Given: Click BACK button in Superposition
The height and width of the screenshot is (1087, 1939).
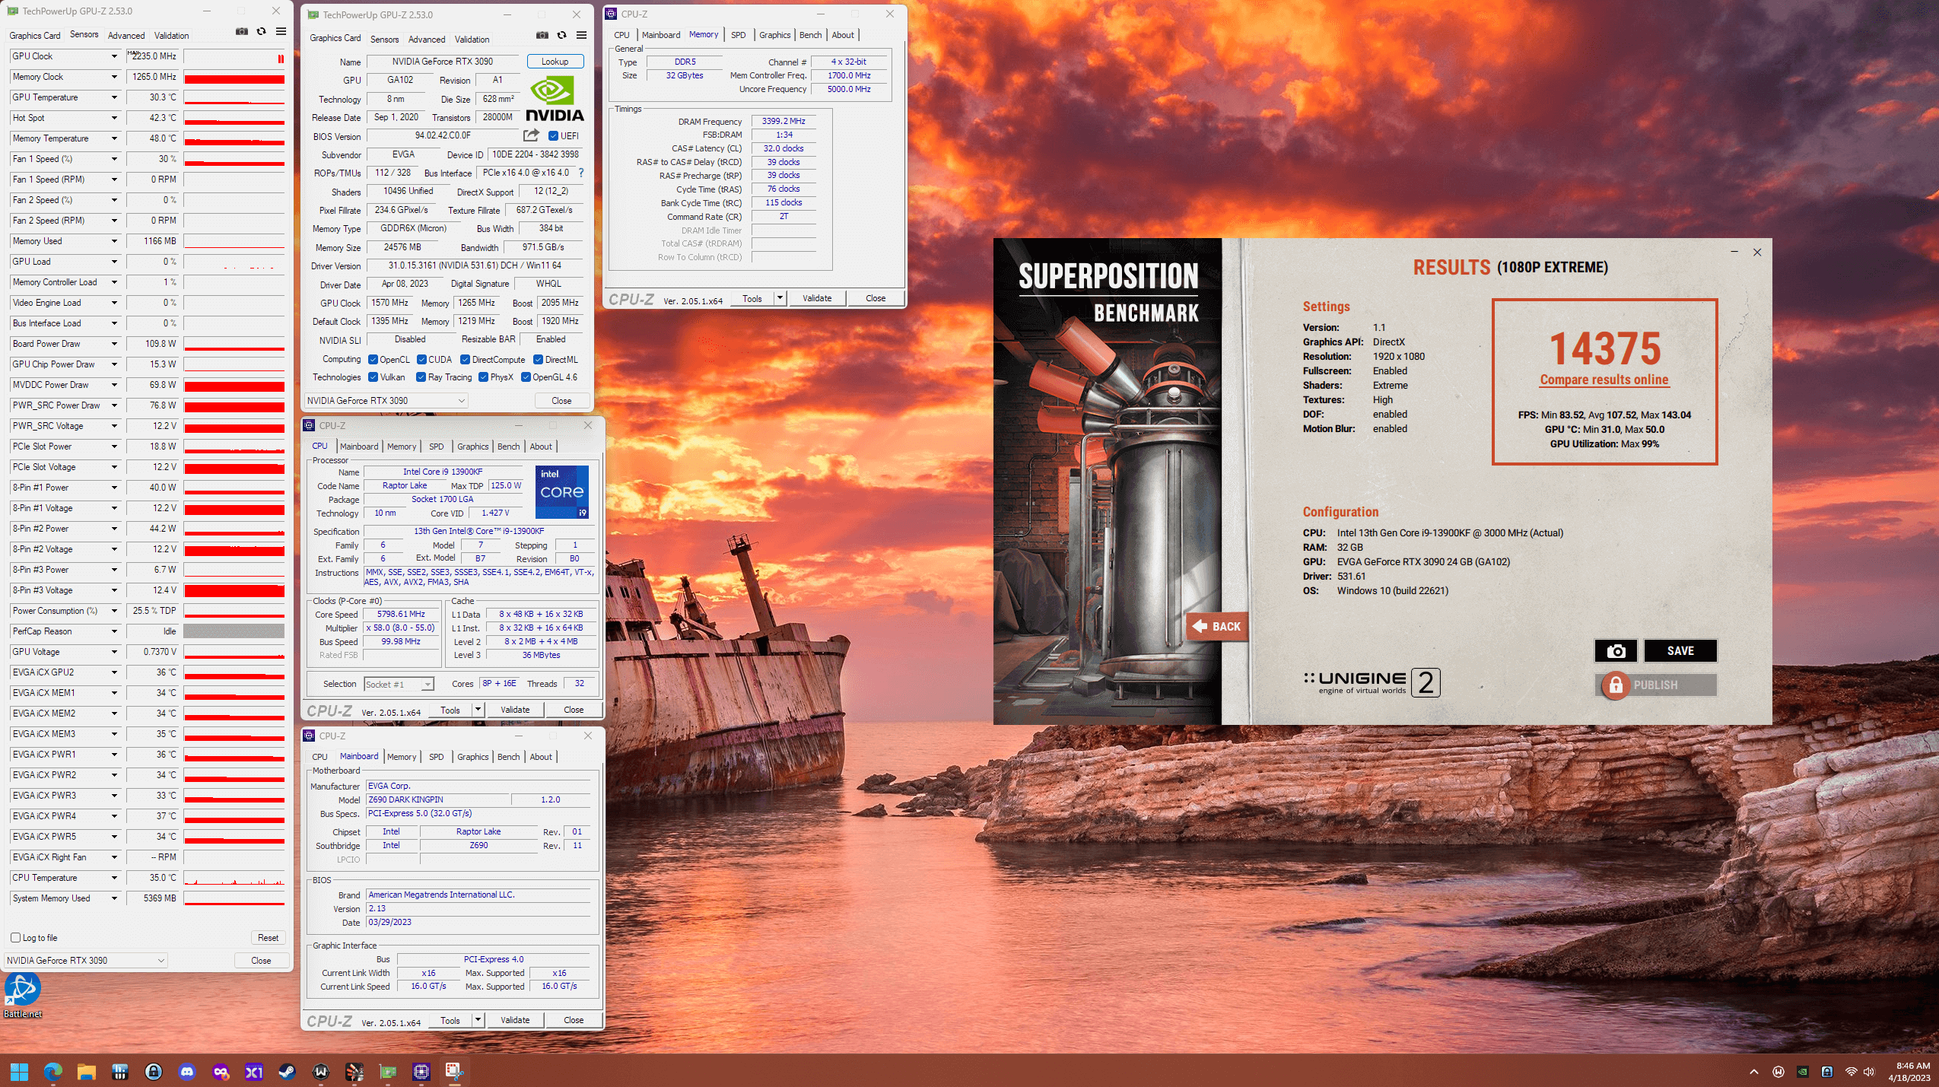Looking at the screenshot, I should 1216,627.
